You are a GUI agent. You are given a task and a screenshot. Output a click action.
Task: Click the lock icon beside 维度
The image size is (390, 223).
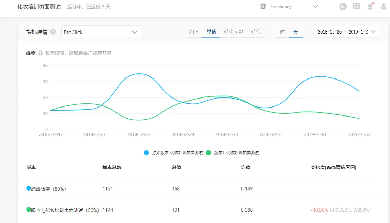point(40,53)
